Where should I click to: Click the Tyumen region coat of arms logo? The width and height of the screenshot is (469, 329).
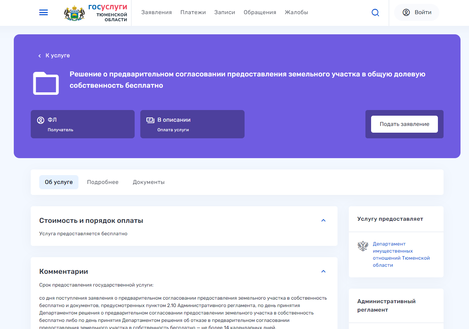pyautogui.click(x=74, y=13)
